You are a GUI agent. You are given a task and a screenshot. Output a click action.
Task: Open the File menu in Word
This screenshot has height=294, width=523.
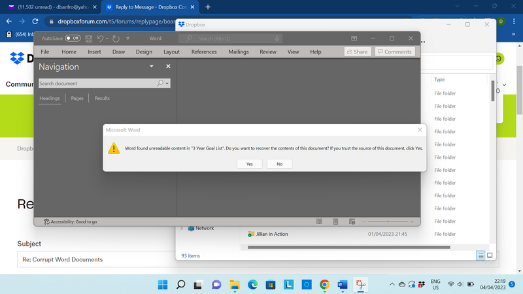[44, 52]
